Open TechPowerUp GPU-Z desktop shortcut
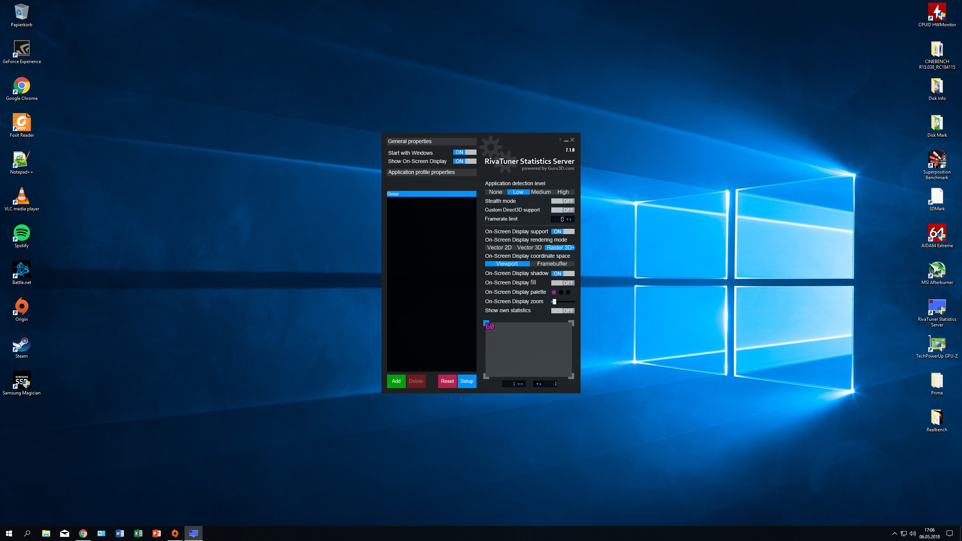This screenshot has width=962, height=541. (x=936, y=344)
